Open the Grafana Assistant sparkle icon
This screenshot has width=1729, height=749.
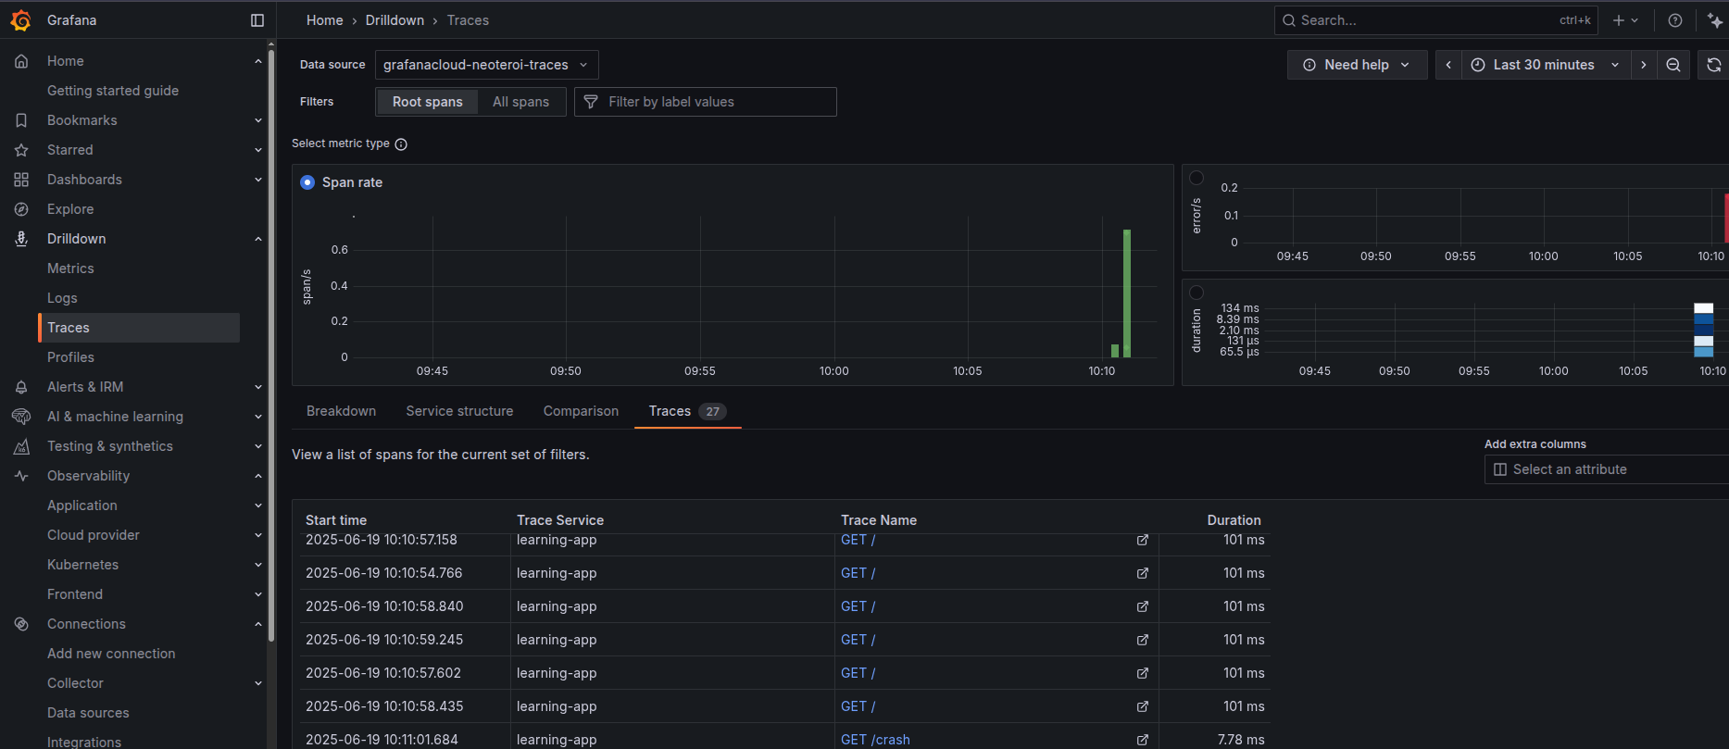[x=1715, y=20]
